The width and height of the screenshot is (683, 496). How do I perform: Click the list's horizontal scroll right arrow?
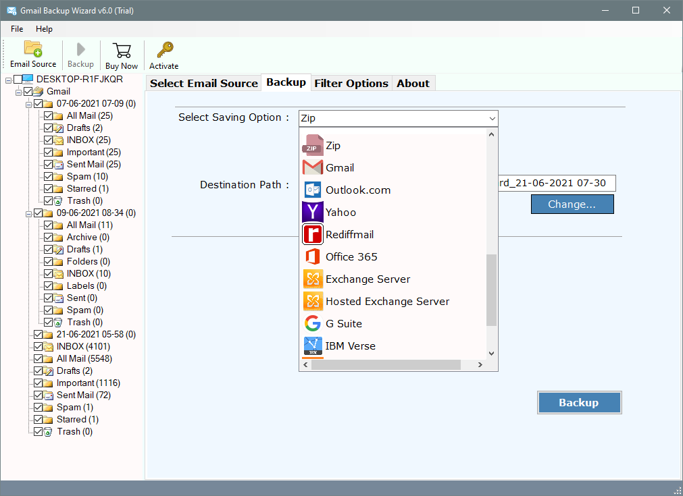[480, 364]
